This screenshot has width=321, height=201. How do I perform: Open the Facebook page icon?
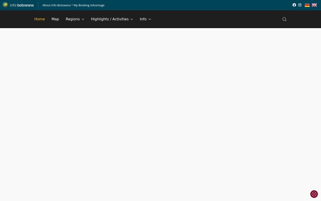click(x=294, y=5)
